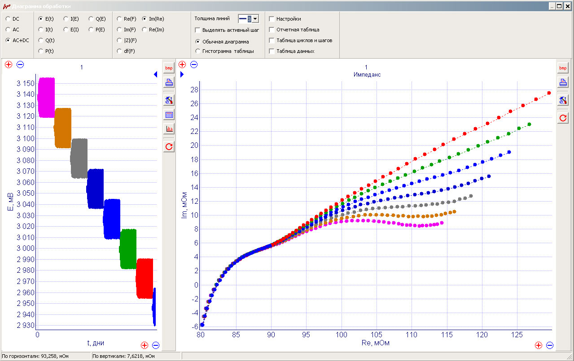Zoom in with the left chart's top plus
574x361 pixels.
pyautogui.click(x=9, y=64)
